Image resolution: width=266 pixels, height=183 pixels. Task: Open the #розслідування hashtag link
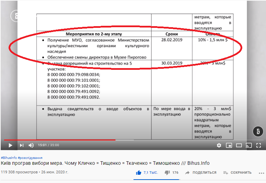(x=30, y=158)
